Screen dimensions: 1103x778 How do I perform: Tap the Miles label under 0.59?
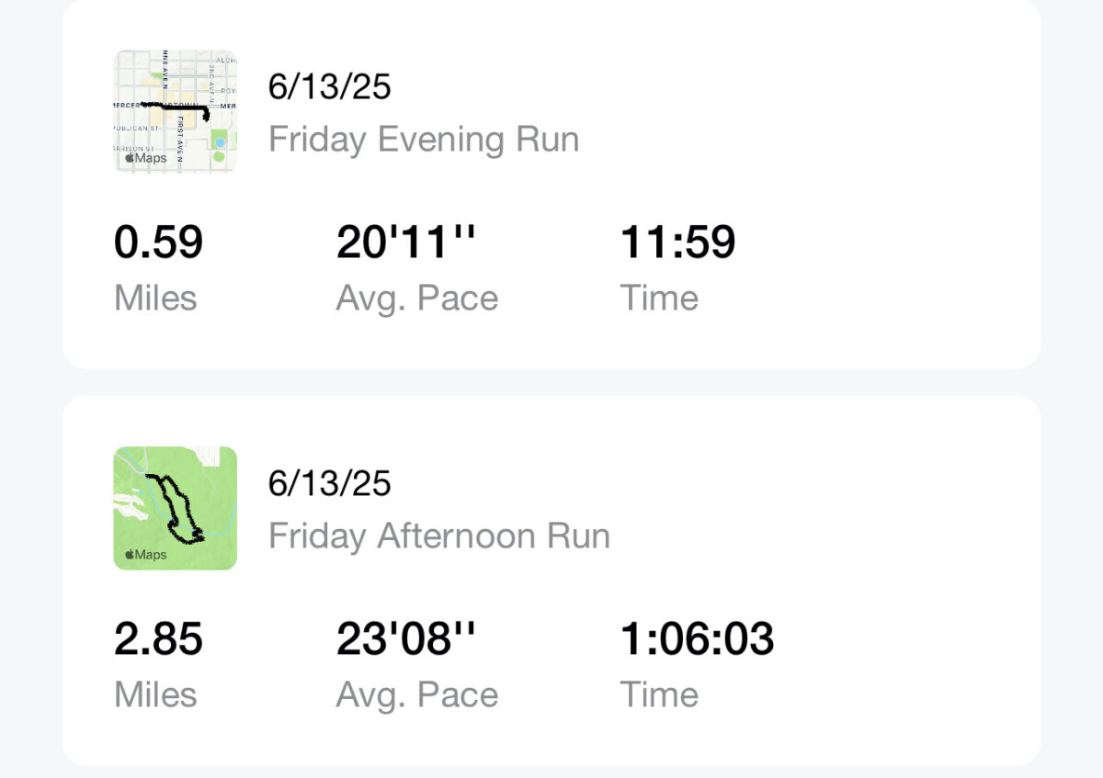pyautogui.click(x=155, y=299)
